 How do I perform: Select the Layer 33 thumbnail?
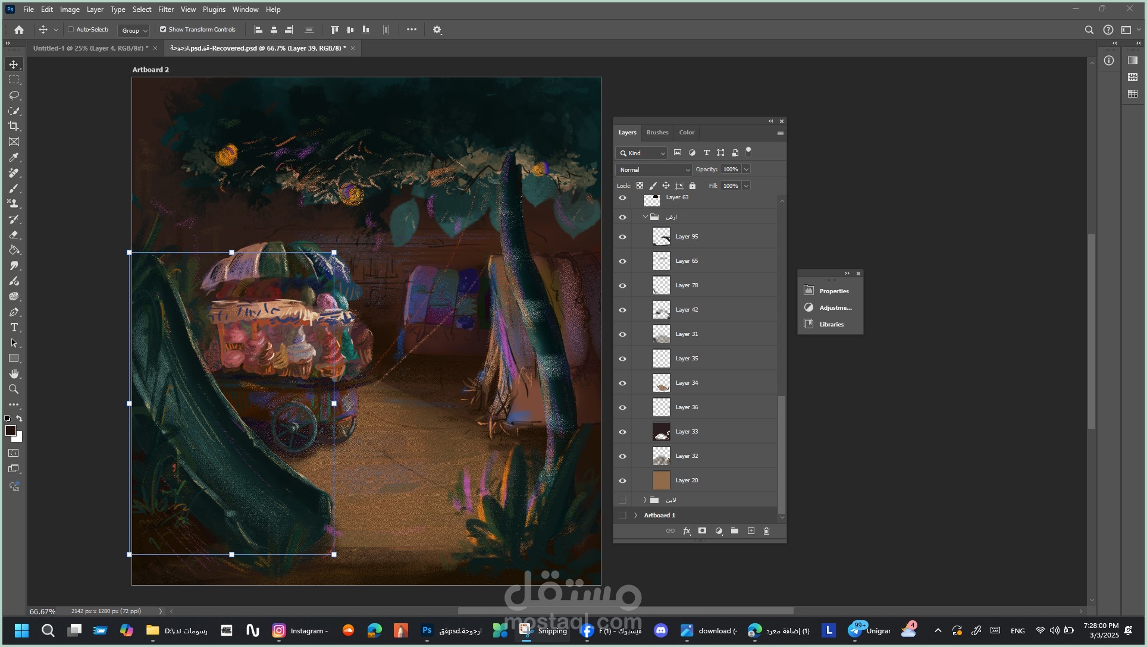(662, 432)
